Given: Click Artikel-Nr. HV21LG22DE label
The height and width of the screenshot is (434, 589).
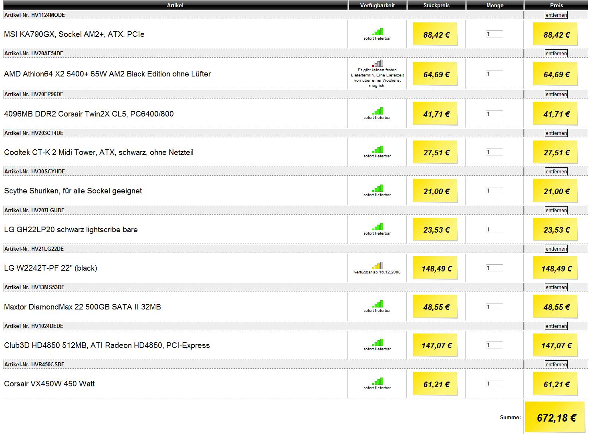Looking at the screenshot, I should pyautogui.click(x=34, y=249).
